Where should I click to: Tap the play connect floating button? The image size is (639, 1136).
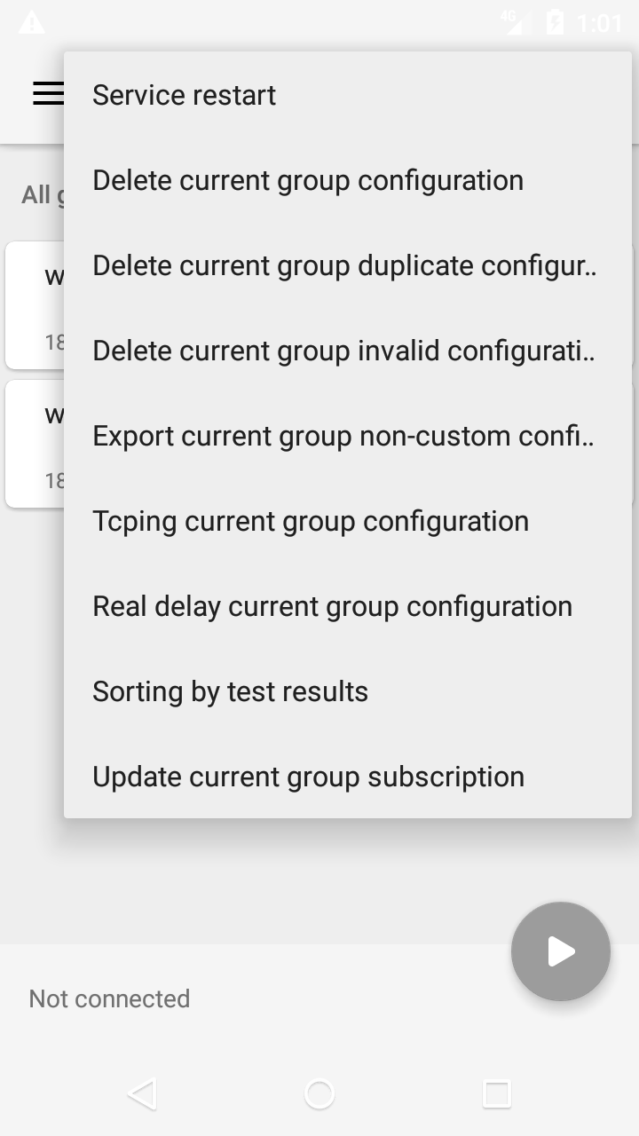tap(560, 951)
